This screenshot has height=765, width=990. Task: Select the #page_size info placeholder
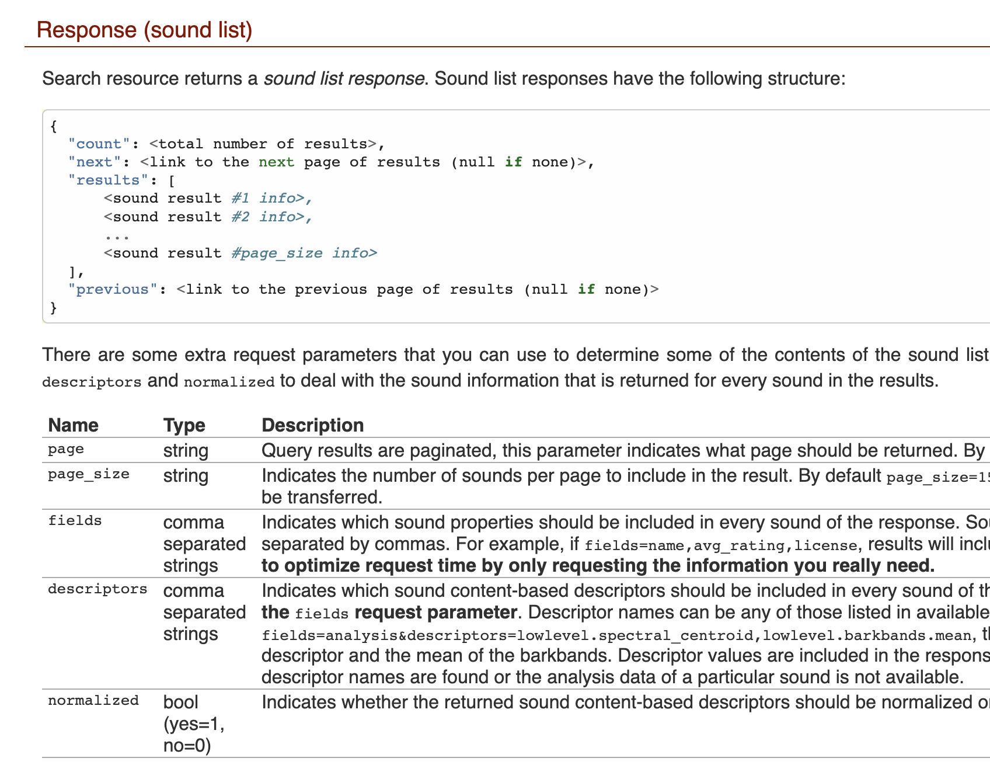click(x=304, y=253)
